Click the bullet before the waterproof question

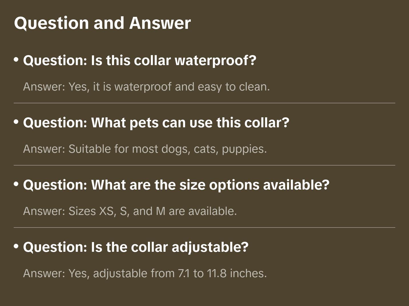(x=16, y=60)
